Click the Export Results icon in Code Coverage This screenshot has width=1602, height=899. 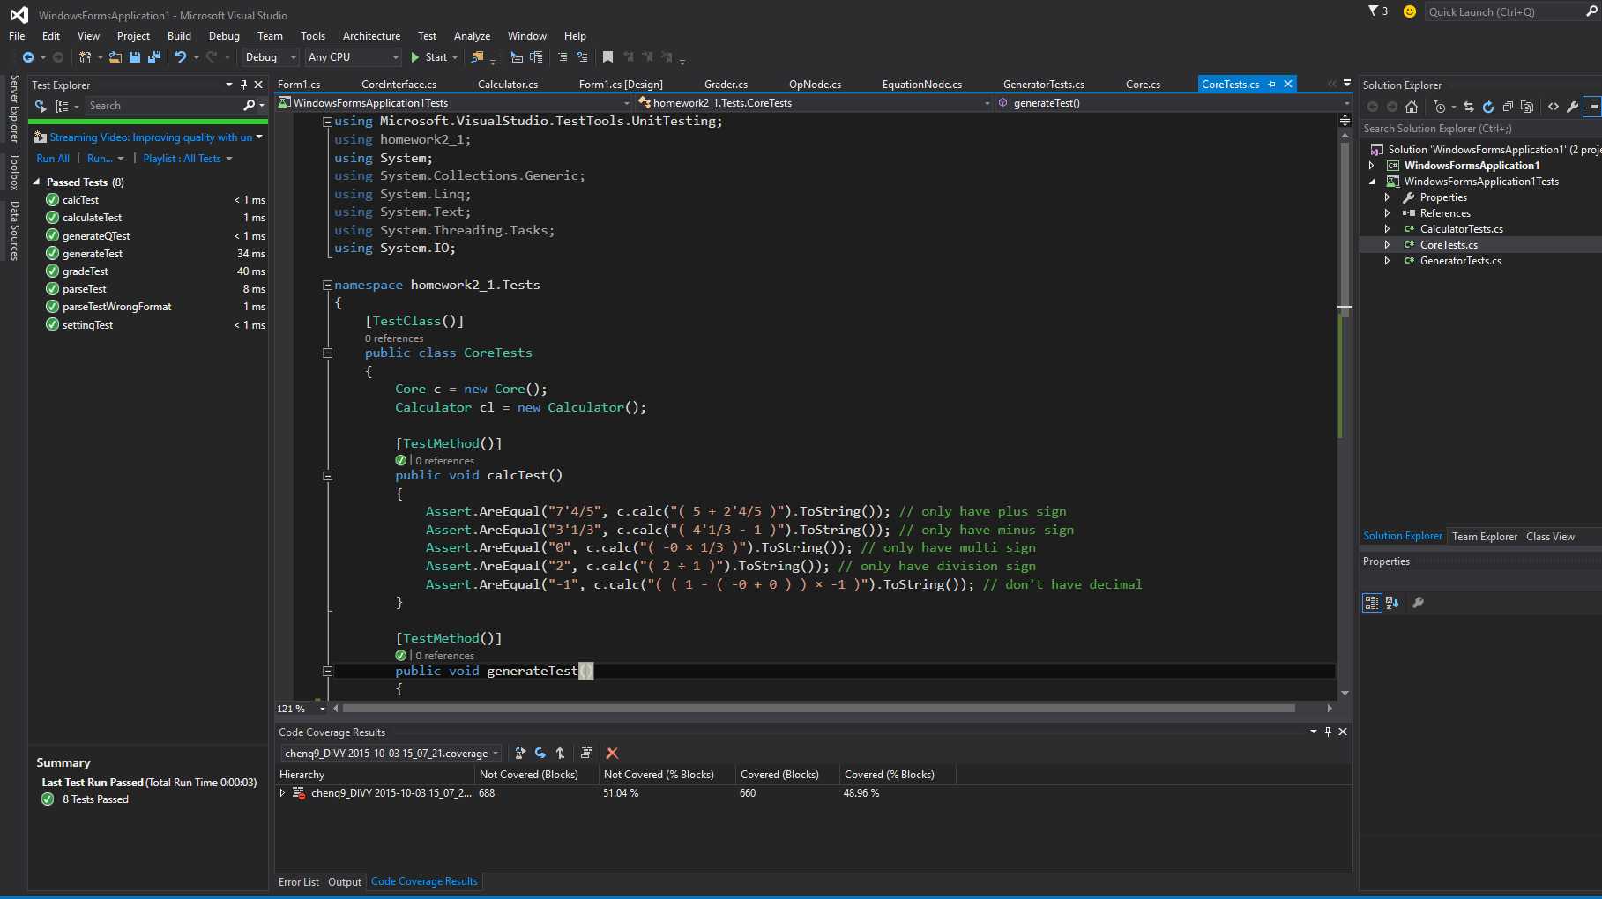(520, 753)
